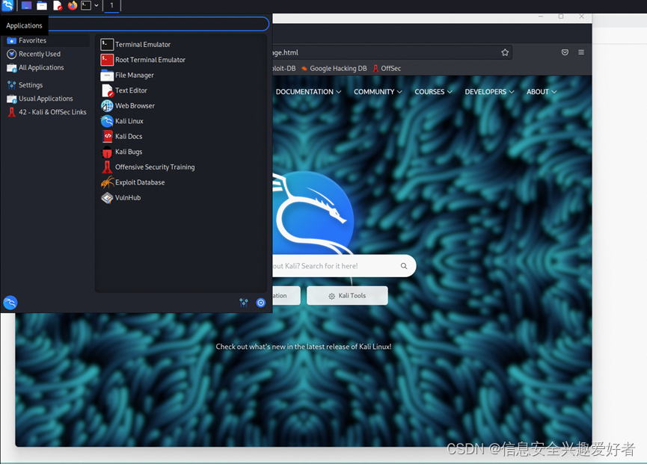The height and width of the screenshot is (464, 647).
Task: Click the search magnifier on the Kali homepage
Action: (x=404, y=265)
